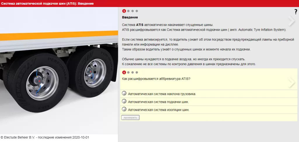Viewport: 299px width, 142px height.
Task: Click question text about ATIS abbreviation
Action: click(156, 79)
